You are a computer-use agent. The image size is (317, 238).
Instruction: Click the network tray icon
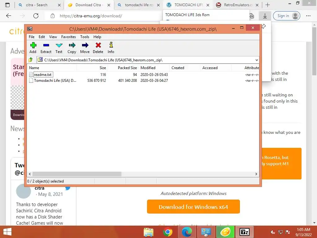280,232
